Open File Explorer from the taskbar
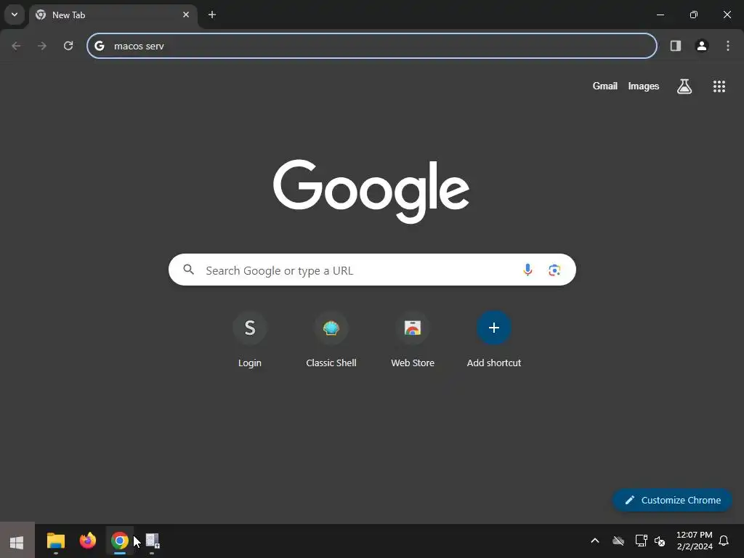The image size is (744, 558). coord(55,541)
